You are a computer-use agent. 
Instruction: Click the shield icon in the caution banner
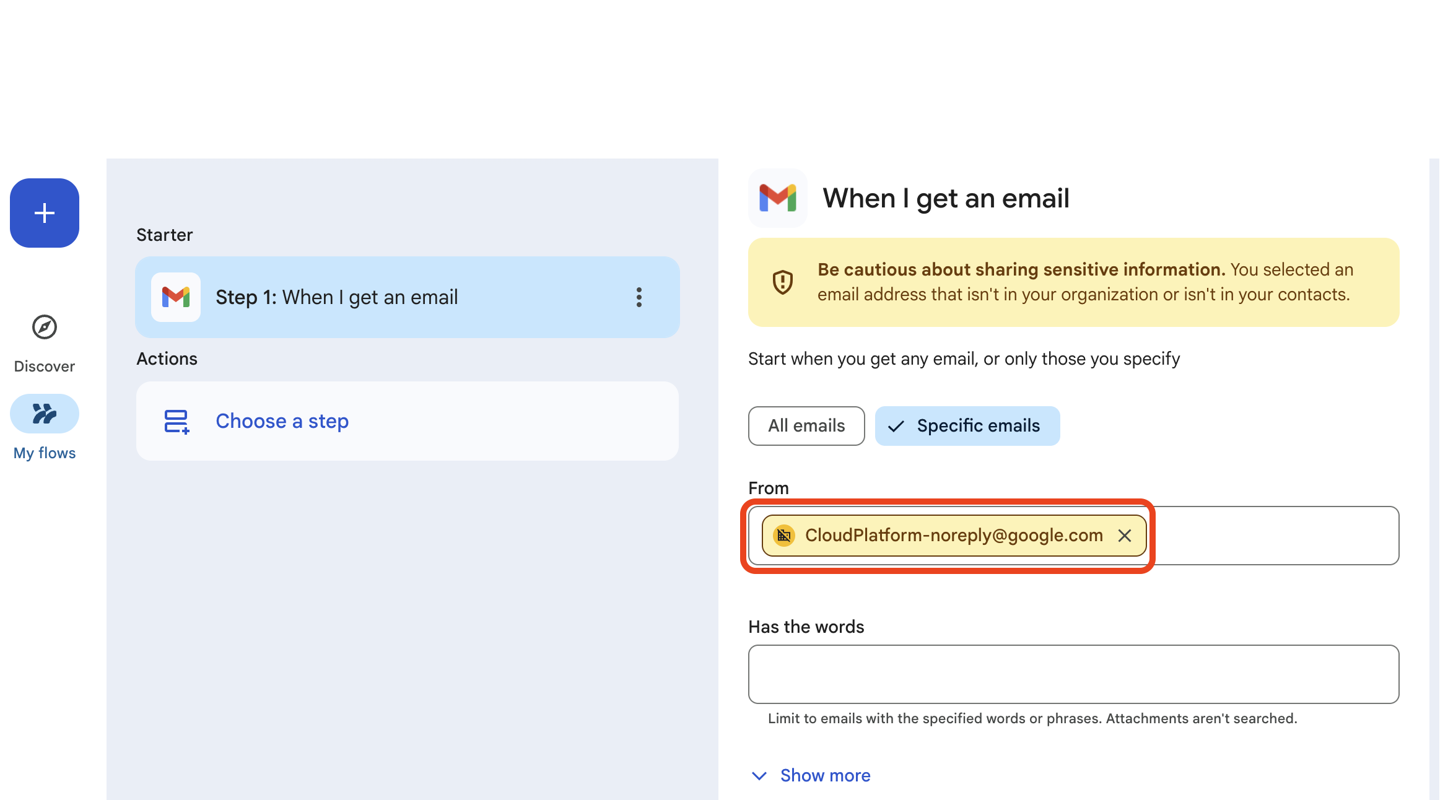click(x=783, y=282)
